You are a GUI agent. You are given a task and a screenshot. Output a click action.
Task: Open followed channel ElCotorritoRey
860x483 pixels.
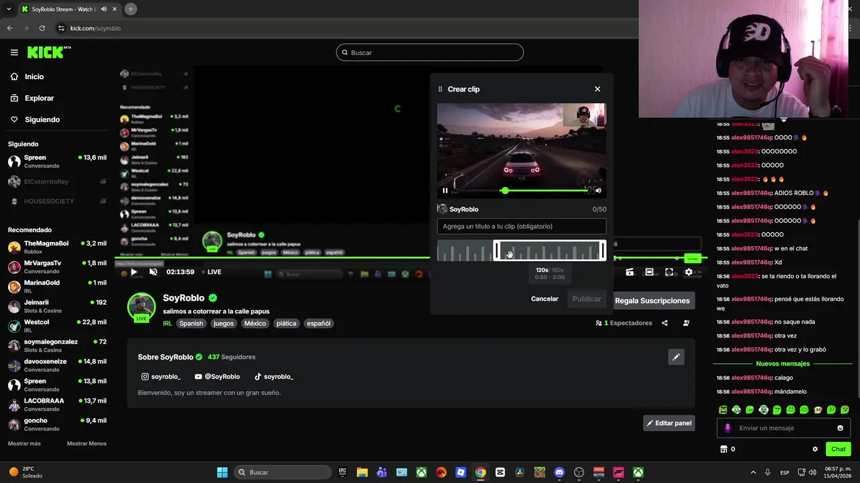[57, 182]
